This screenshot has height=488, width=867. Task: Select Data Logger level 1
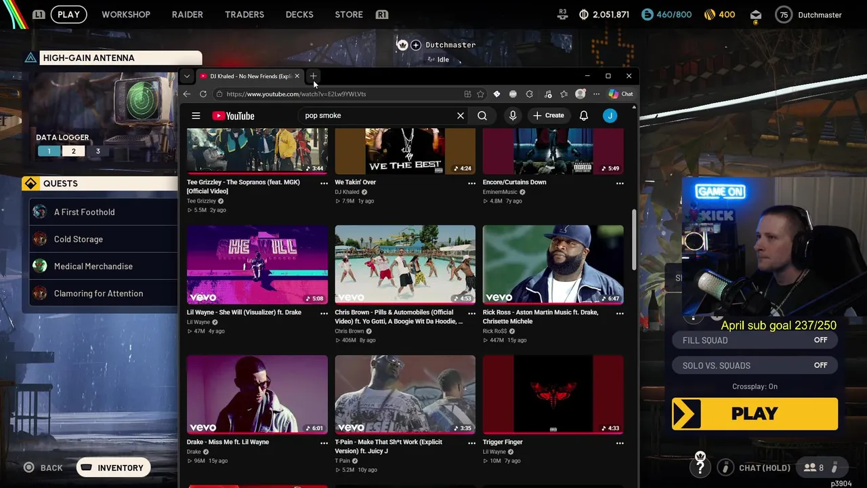[49, 151]
